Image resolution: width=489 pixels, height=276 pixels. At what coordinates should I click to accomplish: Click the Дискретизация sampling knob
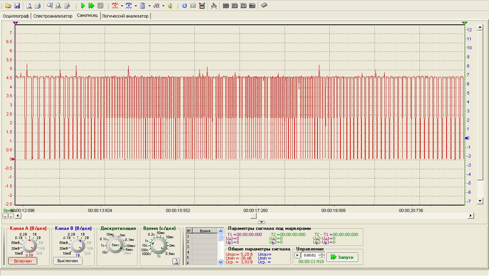115,245
